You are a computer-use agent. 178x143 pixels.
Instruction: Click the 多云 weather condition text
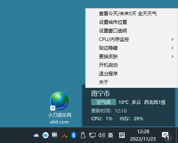coord(136,102)
